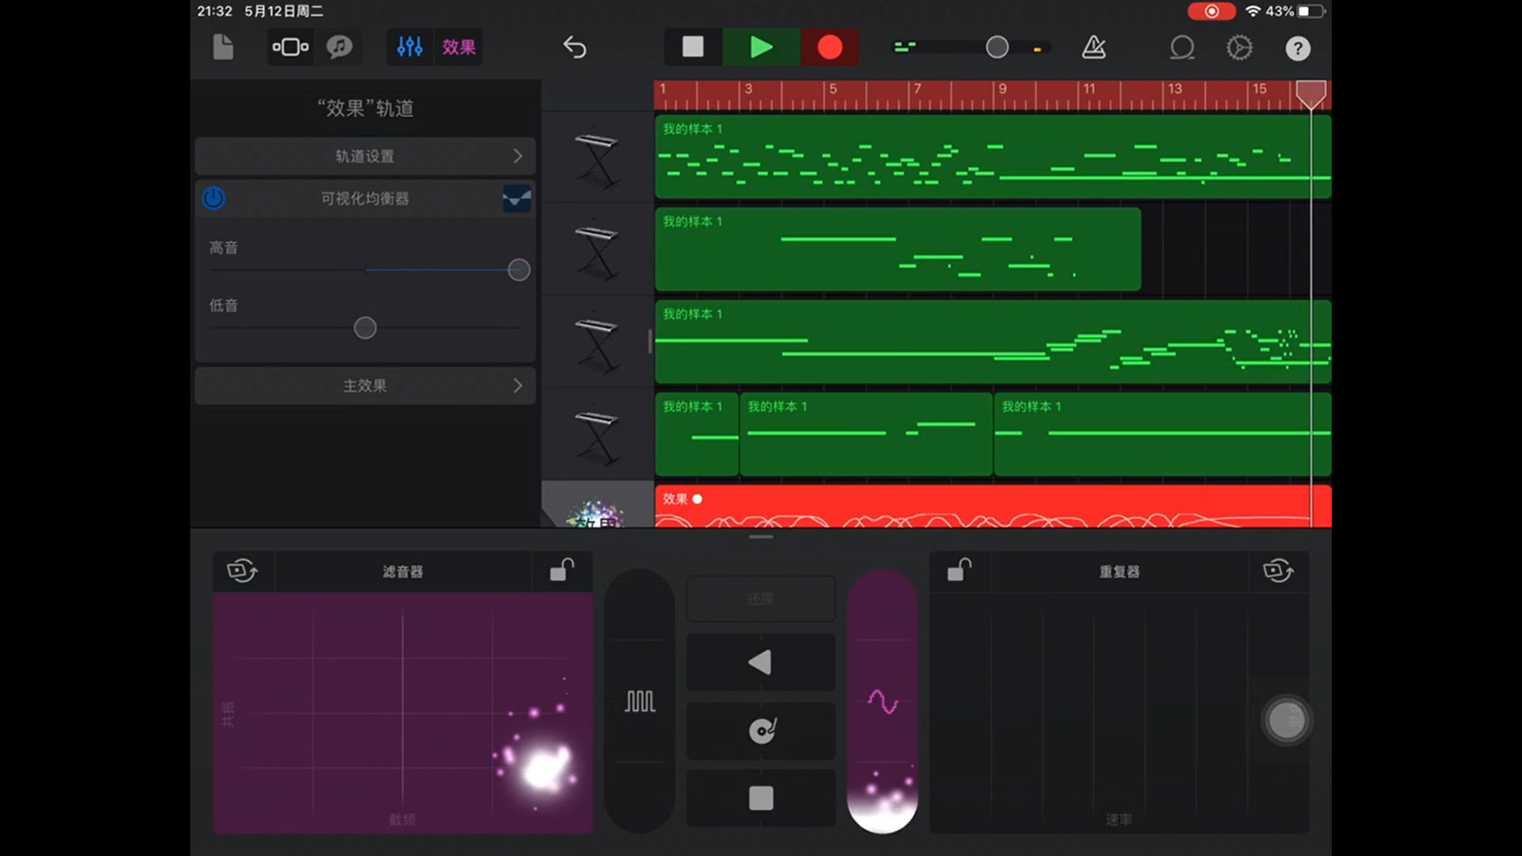Tap the repeater pad touch knob
Screen dimensions: 1522x856
click(x=1286, y=720)
